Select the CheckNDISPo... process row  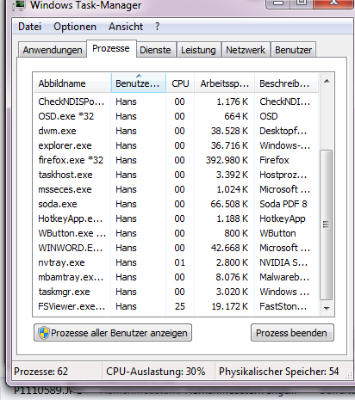tap(176, 102)
